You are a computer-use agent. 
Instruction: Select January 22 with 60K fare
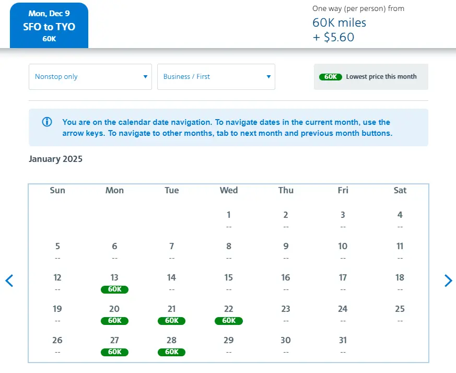click(x=228, y=314)
